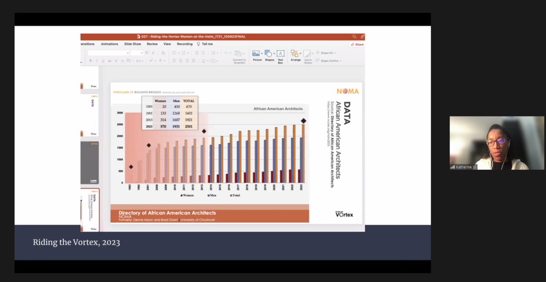Screen dimensions: 546x282
Task: Switch to the Animations tab
Action: (x=109, y=44)
